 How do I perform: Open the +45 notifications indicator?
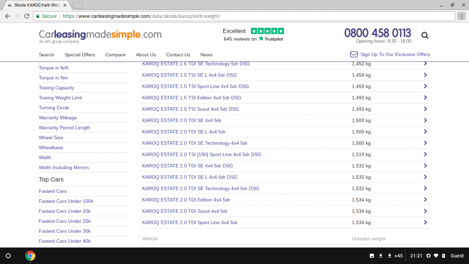tap(398, 256)
